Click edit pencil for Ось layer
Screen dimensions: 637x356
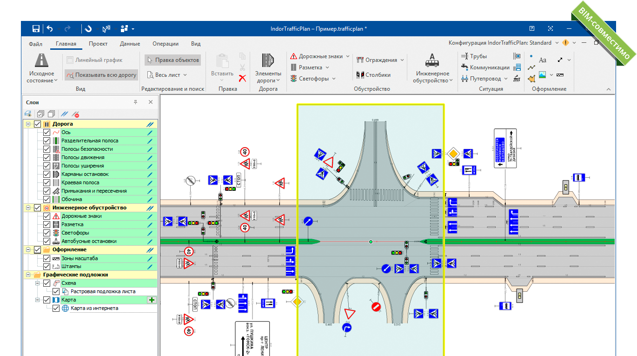pos(150,133)
